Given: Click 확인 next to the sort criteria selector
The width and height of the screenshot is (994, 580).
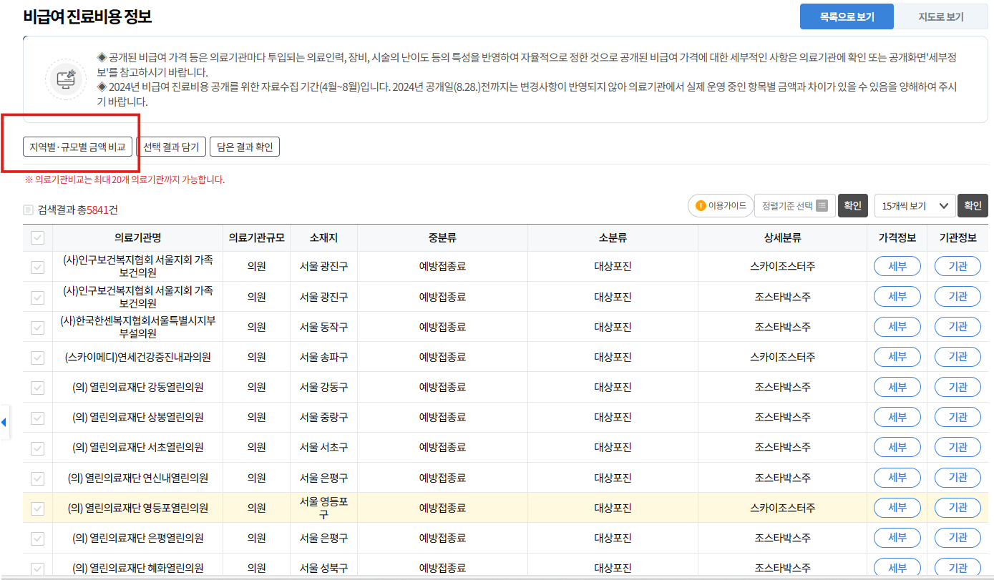Looking at the screenshot, I should (x=852, y=205).
